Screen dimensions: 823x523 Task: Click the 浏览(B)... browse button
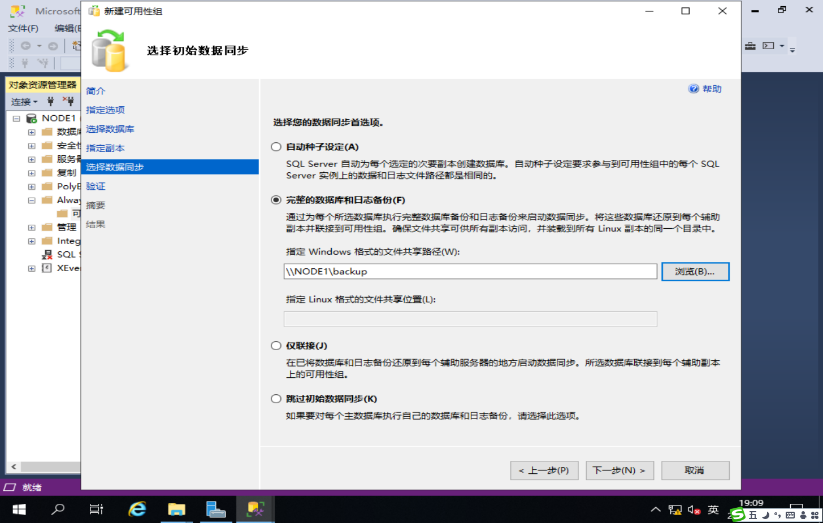coord(695,272)
